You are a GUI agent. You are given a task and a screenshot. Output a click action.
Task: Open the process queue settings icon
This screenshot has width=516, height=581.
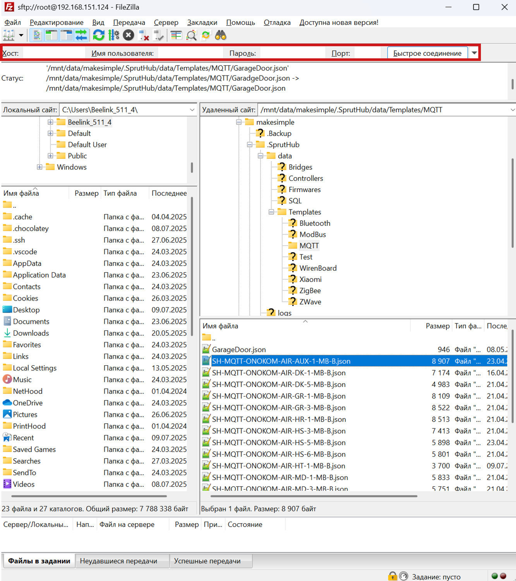point(114,35)
